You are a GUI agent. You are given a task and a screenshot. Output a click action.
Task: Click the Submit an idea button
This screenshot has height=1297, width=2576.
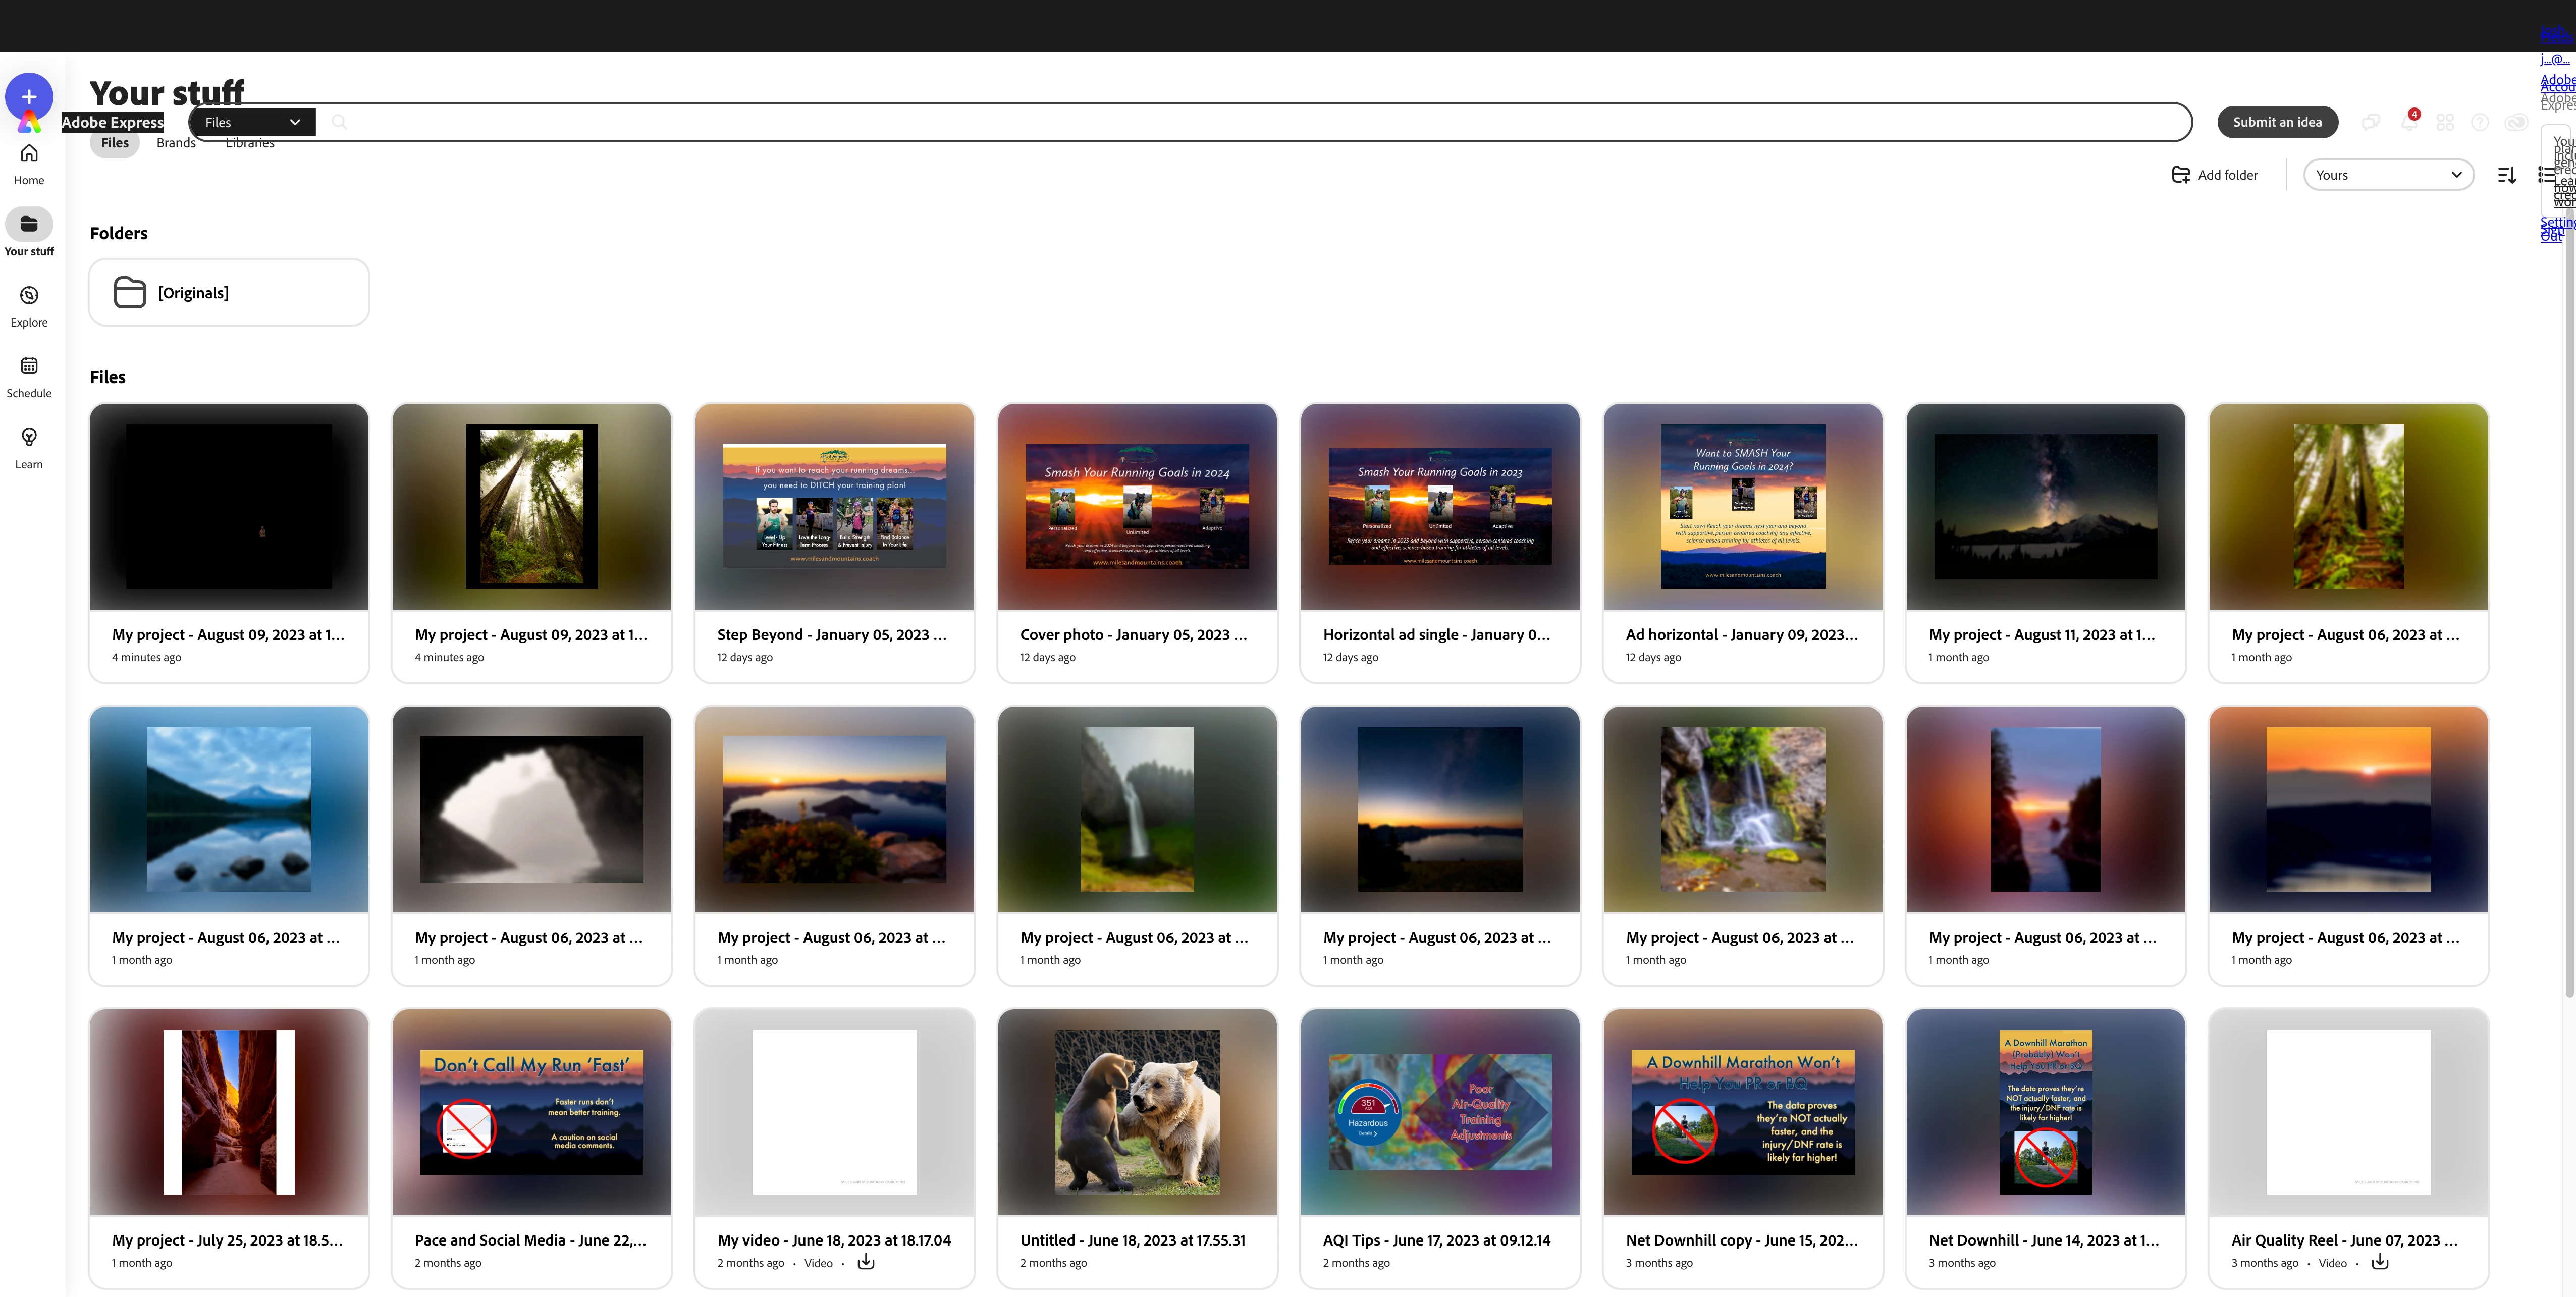(2277, 122)
